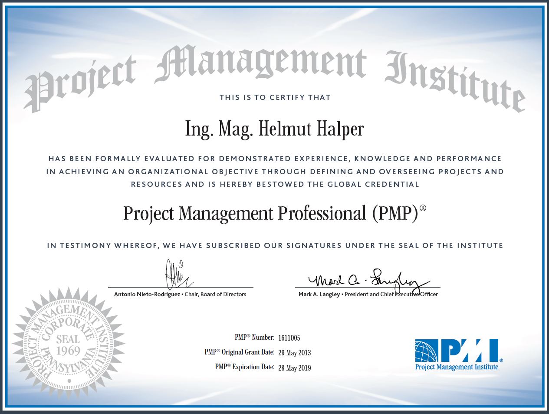
Task: Click the PMI blue logo
Action: pos(459,351)
